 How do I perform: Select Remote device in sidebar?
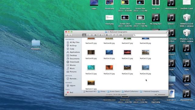pos(73,79)
